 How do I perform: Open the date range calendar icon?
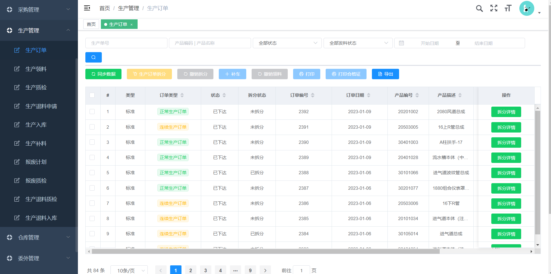[401, 43]
